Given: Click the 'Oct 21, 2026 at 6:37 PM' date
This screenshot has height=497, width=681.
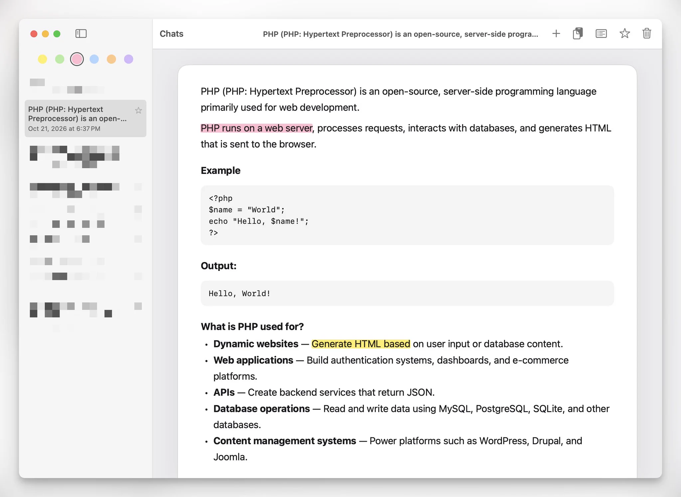Looking at the screenshot, I should (x=64, y=129).
